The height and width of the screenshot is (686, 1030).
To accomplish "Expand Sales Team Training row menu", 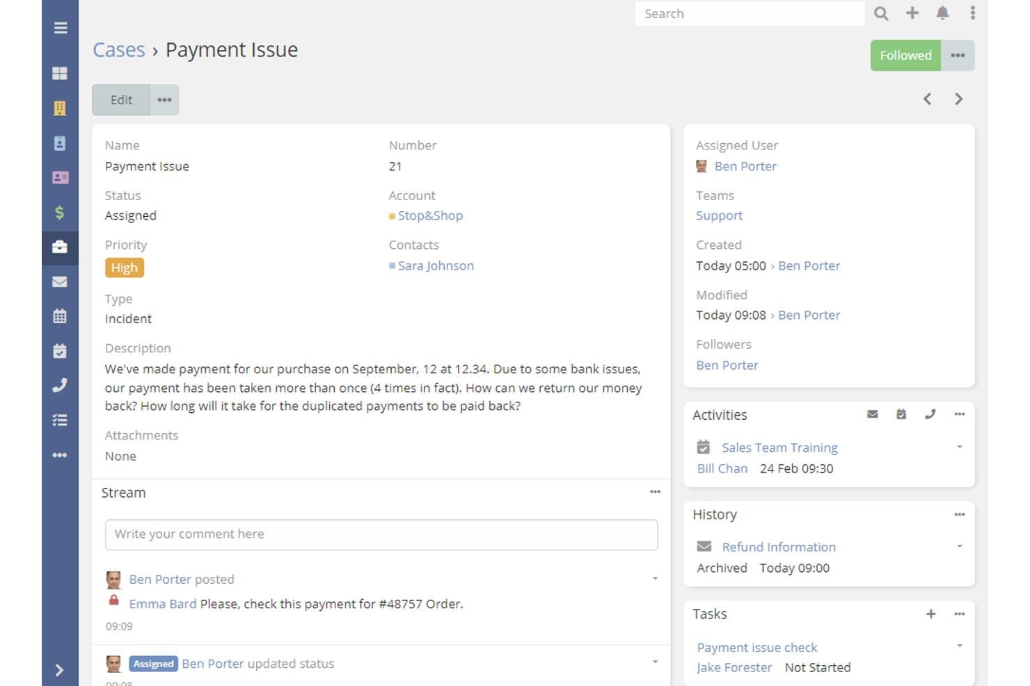I will [960, 447].
